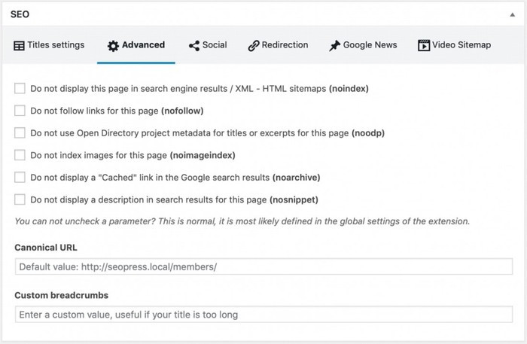Click the share icon beside Social
527x344 pixels.
click(x=194, y=46)
